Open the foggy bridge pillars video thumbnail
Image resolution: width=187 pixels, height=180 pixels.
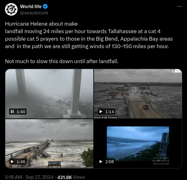(49, 94)
